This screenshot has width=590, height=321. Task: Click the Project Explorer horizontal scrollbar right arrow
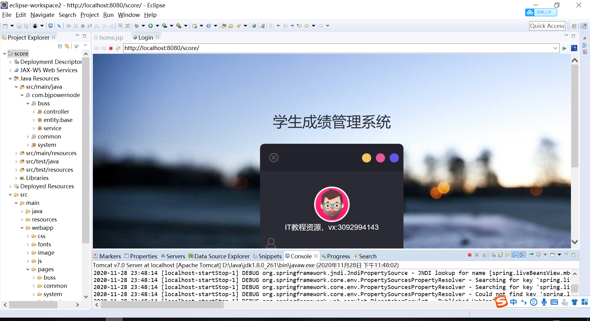click(77, 305)
